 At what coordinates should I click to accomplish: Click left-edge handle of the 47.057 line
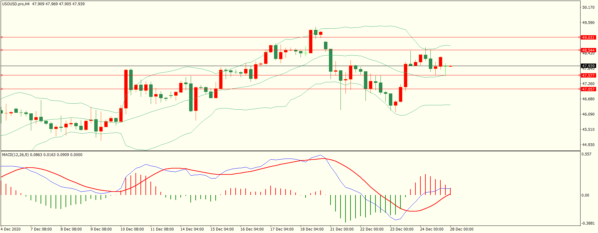2,89
